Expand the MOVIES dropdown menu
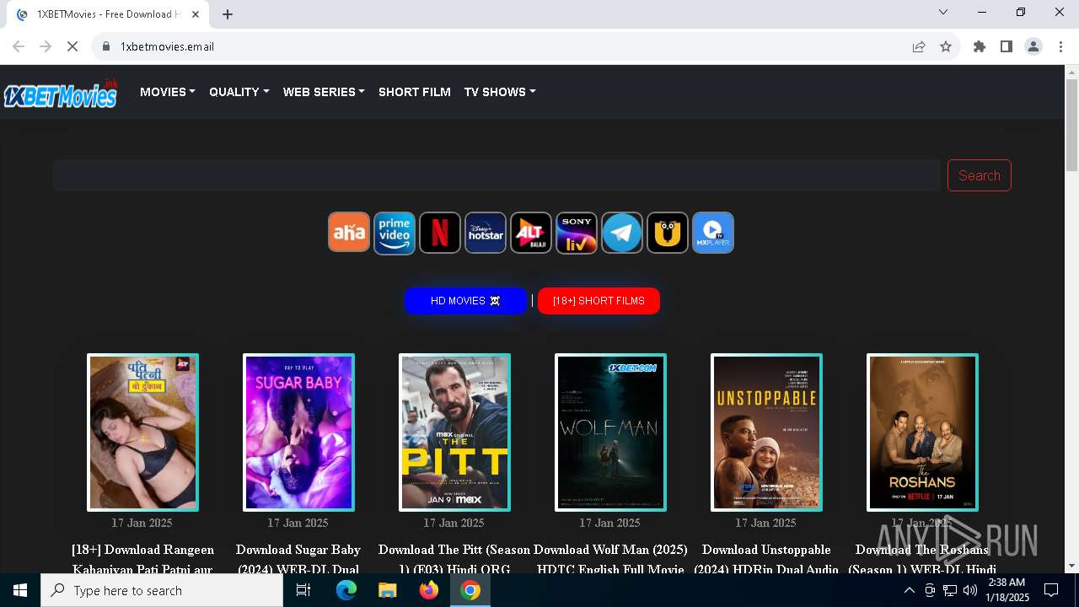The height and width of the screenshot is (607, 1079). pyautogui.click(x=168, y=92)
